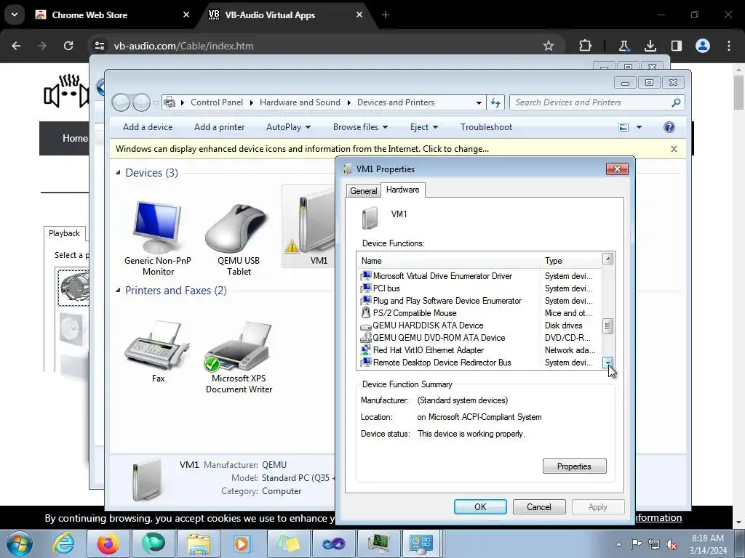This screenshot has width=745, height=558.
Task: Launch Firefox from taskbar
Action: coord(108,543)
